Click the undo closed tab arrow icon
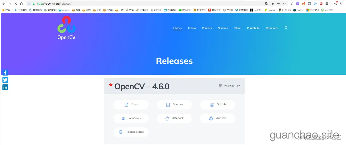The width and height of the screenshot is (346, 145). click(341, 4)
